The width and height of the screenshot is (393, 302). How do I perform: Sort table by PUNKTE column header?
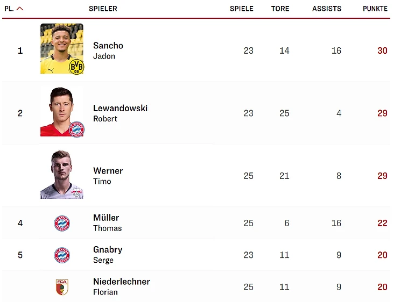point(375,9)
